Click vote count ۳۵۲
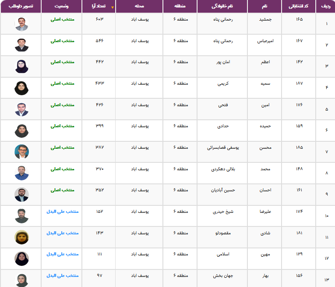The height and width of the screenshot is (287, 335). click(x=99, y=190)
